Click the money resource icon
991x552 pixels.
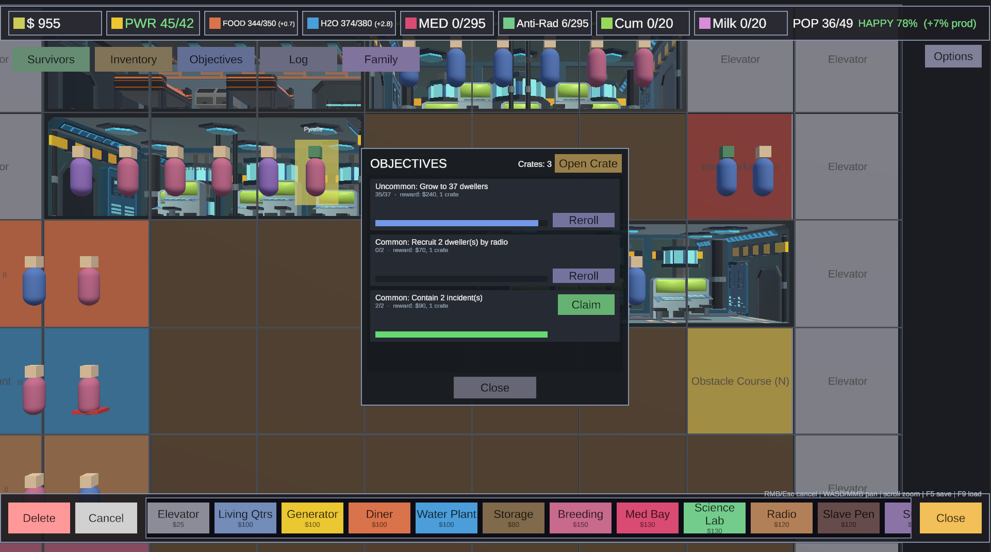(19, 23)
